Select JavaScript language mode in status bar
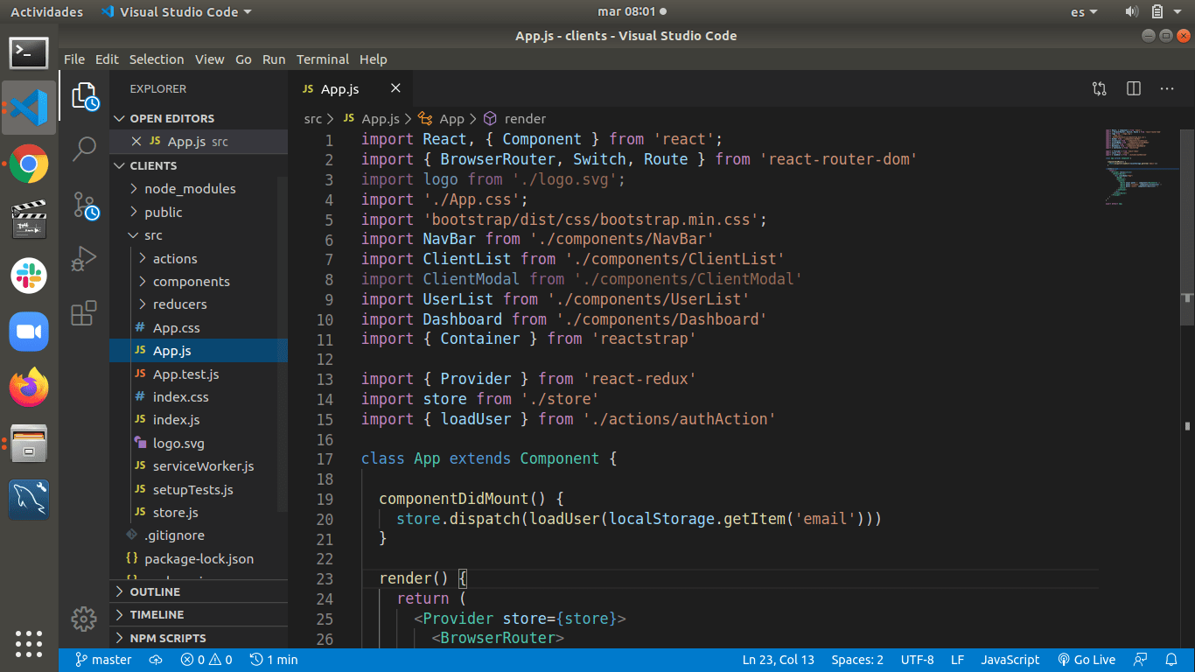The image size is (1195, 672). [x=1010, y=660]
